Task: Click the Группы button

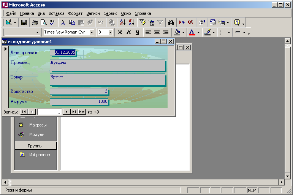Action: click(x=35, y=146)
